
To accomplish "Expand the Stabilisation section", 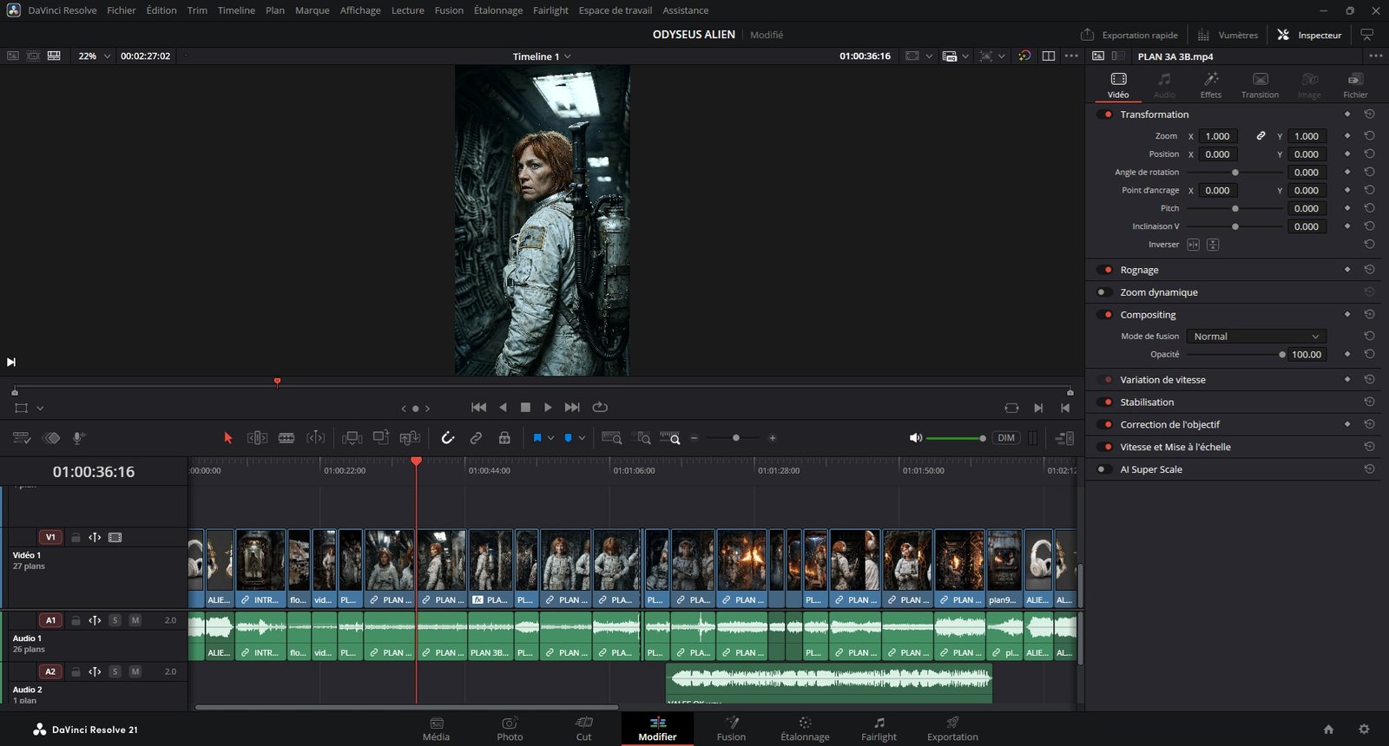I will [x=1147, y=402].
